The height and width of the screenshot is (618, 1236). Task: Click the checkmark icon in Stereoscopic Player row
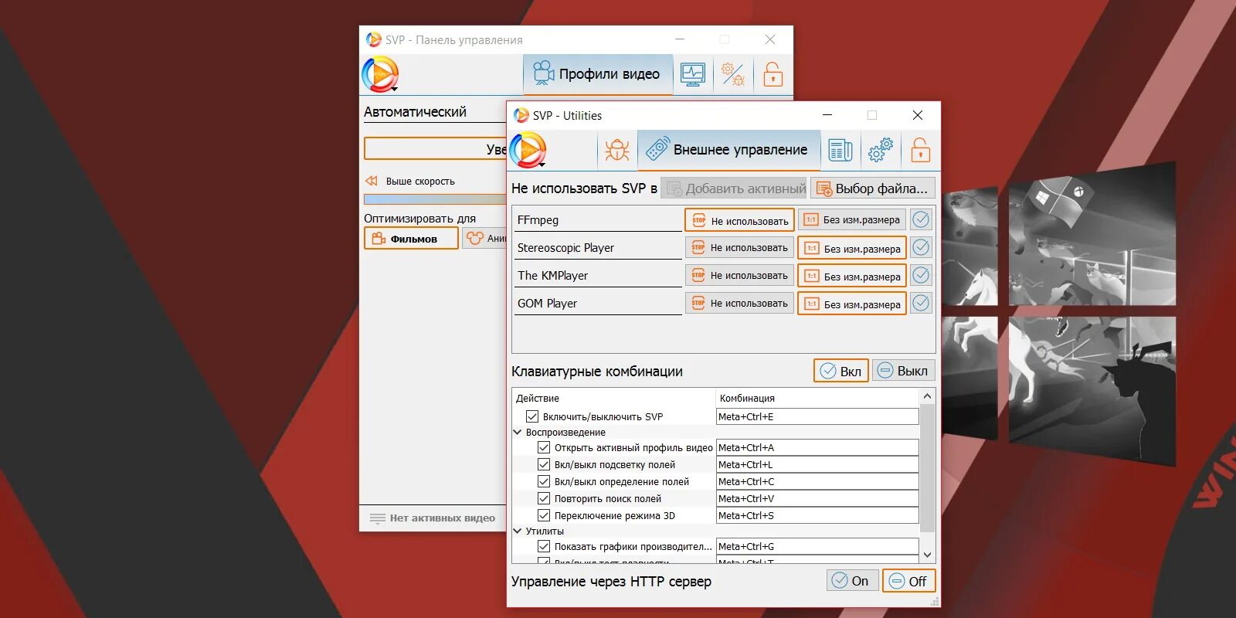tap(921, 248)
